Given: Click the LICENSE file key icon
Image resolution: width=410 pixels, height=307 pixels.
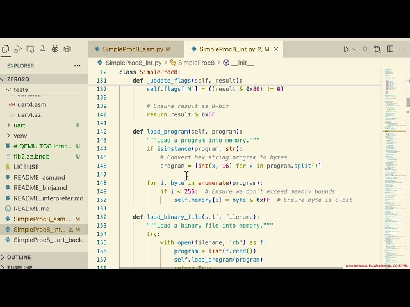Looking at the screenshot, I should pyautogui.click(x=8, y=167).
